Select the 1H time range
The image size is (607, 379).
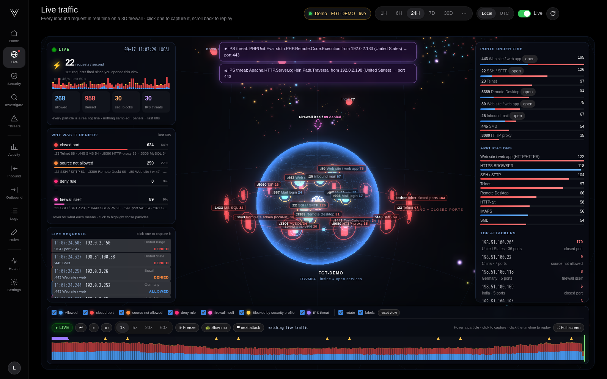tap(384, 13)
